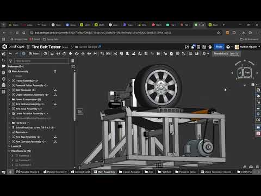Select Main Assembly in instance tree
The width and height of the screenshot is (261, 196).
coord(20,71)
